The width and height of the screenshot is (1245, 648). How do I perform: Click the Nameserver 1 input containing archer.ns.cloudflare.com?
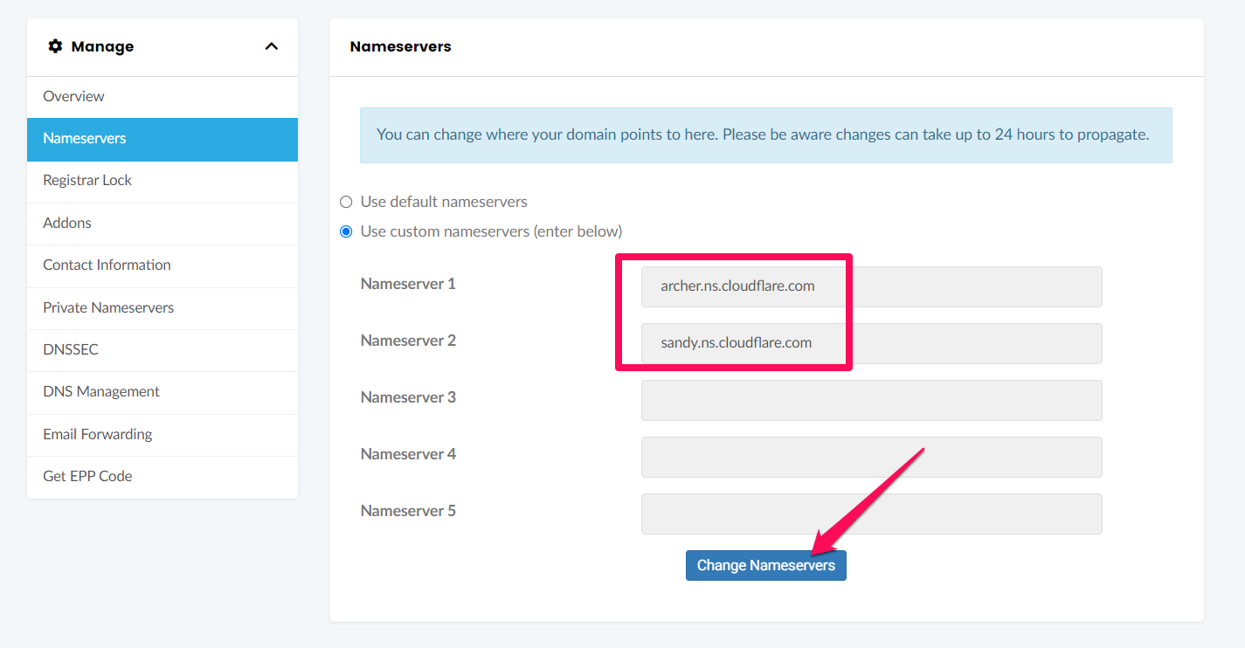click(x=871, y=286)
